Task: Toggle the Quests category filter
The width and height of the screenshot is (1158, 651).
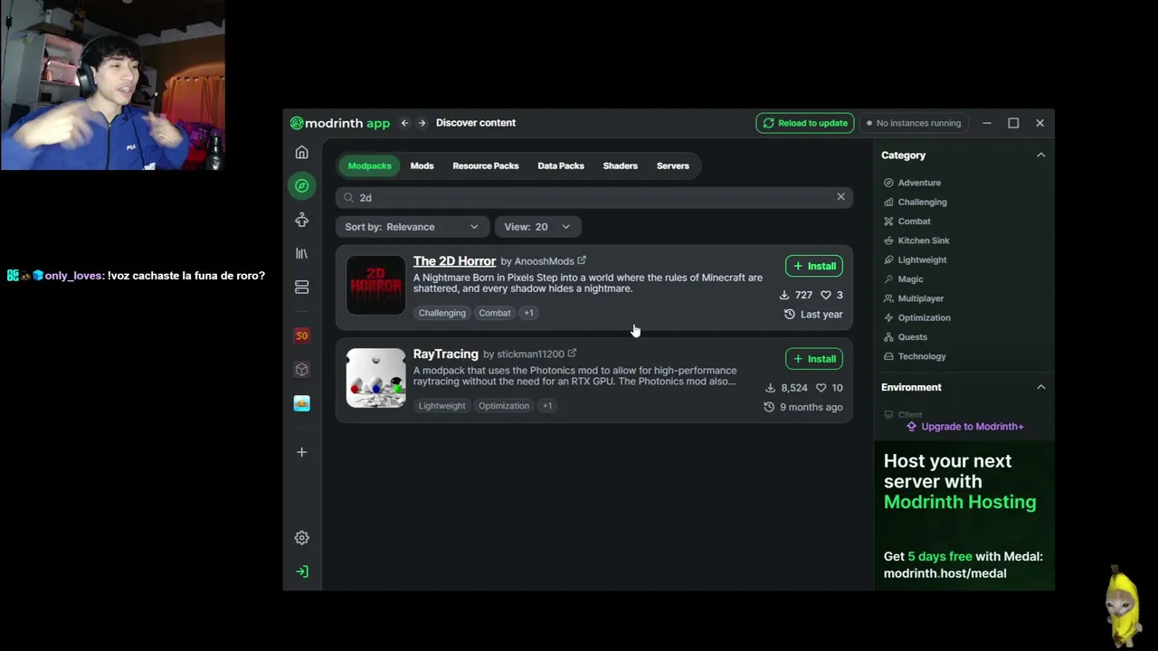Action: pyautogui.click(x=906, y=337)
